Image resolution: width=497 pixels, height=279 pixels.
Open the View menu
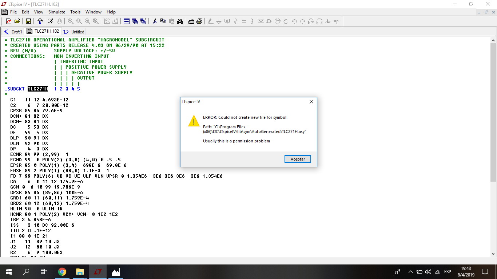(x=39, y=12)
